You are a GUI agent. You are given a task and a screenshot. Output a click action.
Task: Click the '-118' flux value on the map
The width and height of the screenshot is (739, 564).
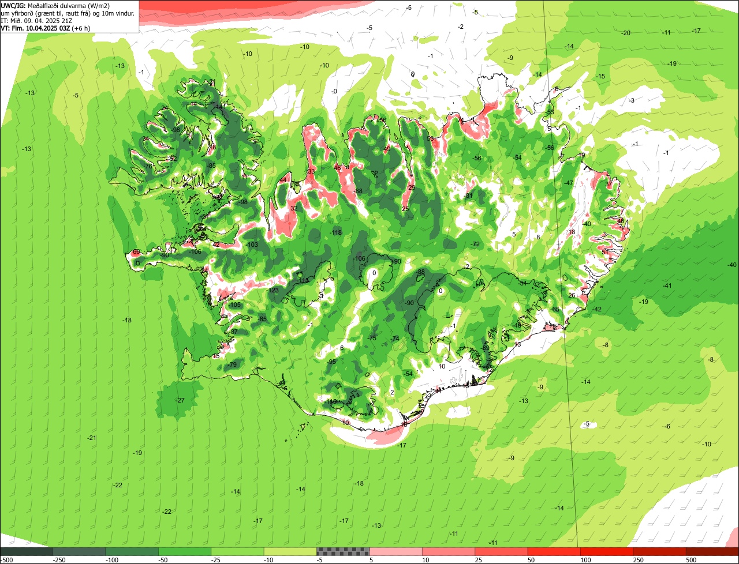(x=336, y=232)
